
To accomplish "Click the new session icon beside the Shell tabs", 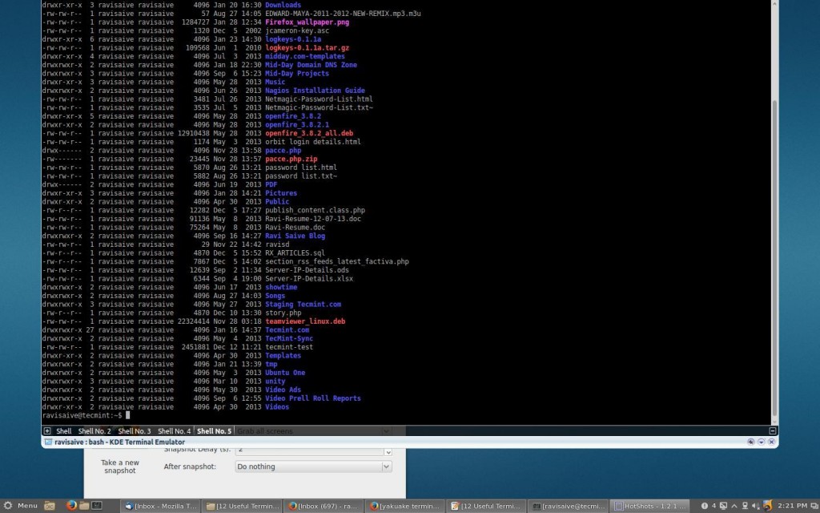I will click(46, 430).
